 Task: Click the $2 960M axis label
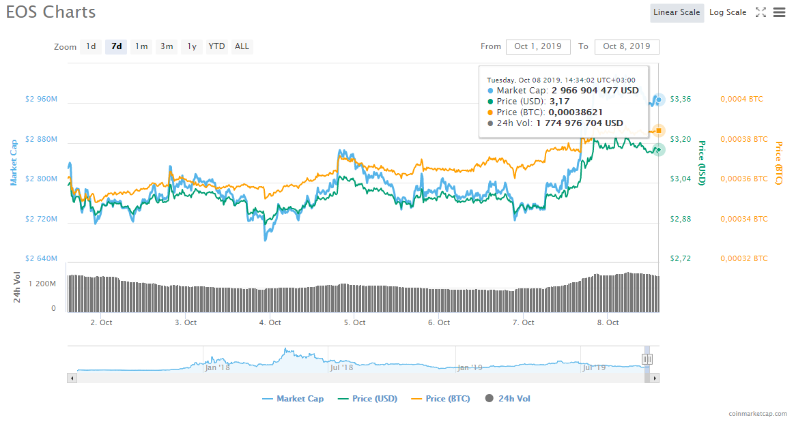pos(41,99)
